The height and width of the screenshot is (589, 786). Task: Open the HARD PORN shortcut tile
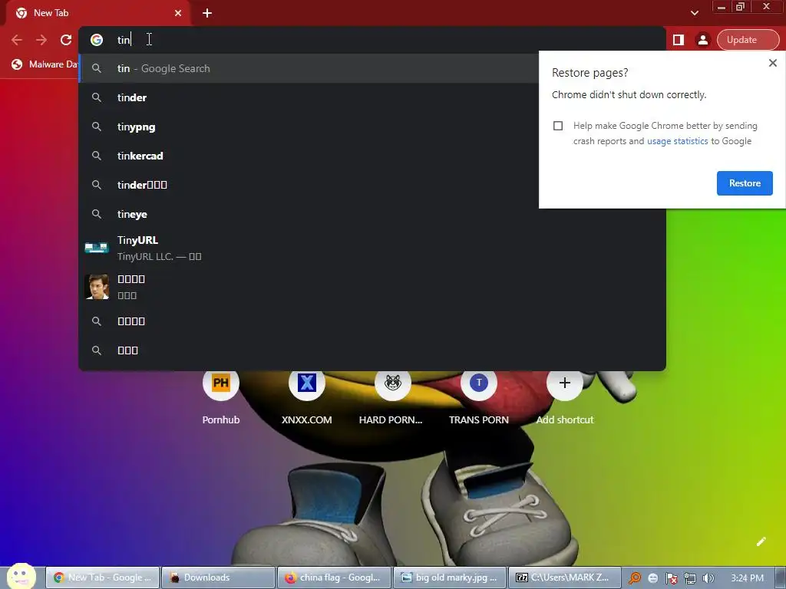point(392,398)
